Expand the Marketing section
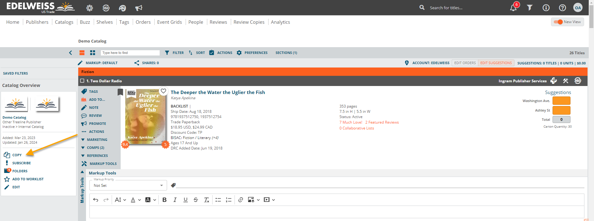Image resolution: width=594 pixels, height=221 pixels. point(94,140)
